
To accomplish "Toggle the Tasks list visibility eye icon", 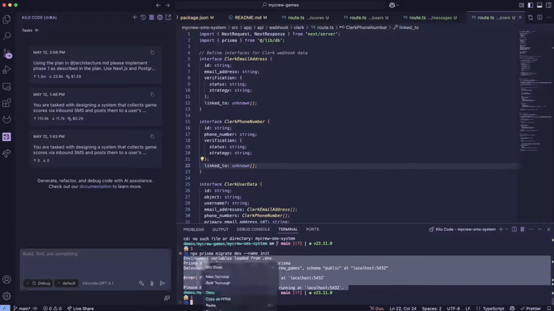I will pos(37,30).
